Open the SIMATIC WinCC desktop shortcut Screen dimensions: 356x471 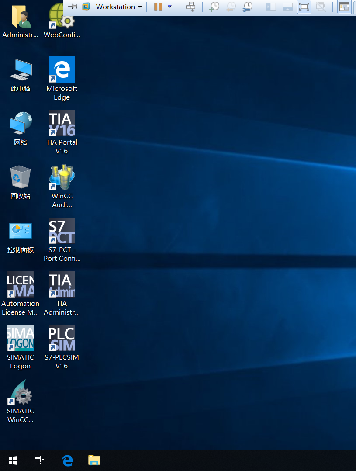coord(21,392)
